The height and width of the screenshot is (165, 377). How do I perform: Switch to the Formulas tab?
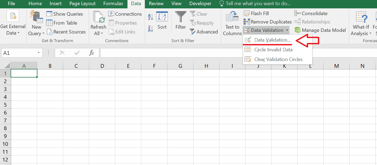pyautogui.click(x=113, y=4)
